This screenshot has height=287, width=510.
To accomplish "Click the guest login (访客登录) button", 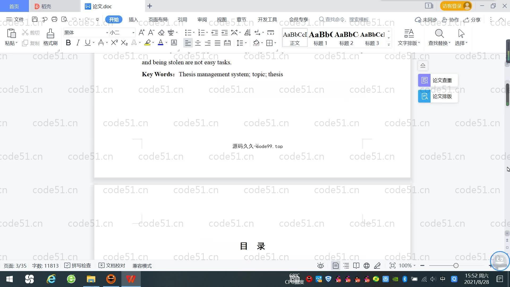I will coord(456,6).
